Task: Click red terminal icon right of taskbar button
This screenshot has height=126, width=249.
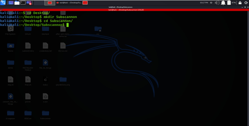Action: (85, 3)
